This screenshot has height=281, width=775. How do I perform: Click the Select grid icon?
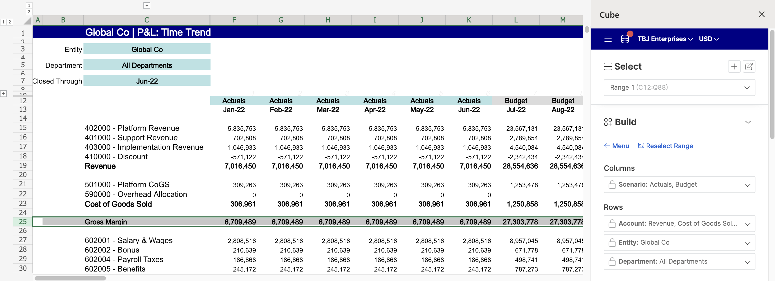tap(608, 66)
